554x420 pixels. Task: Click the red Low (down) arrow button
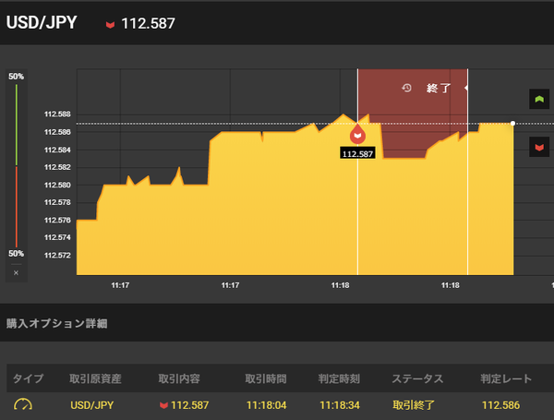click(x=539, y=147)
